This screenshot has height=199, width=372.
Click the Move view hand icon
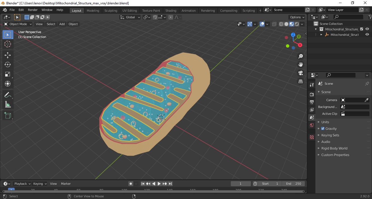point(301,65)
